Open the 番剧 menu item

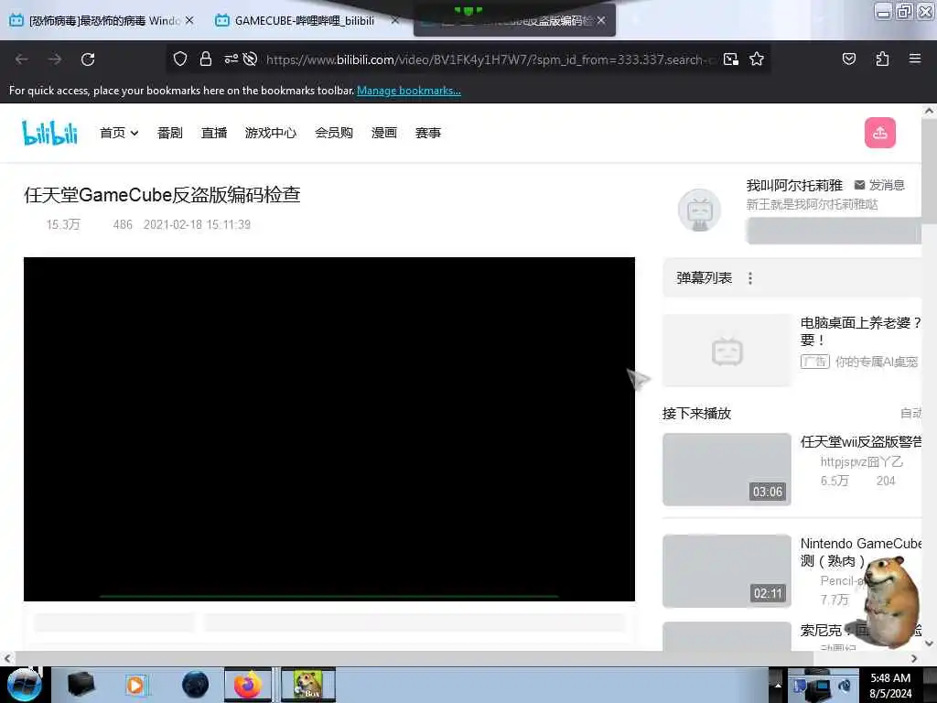(x=169, y=133)
